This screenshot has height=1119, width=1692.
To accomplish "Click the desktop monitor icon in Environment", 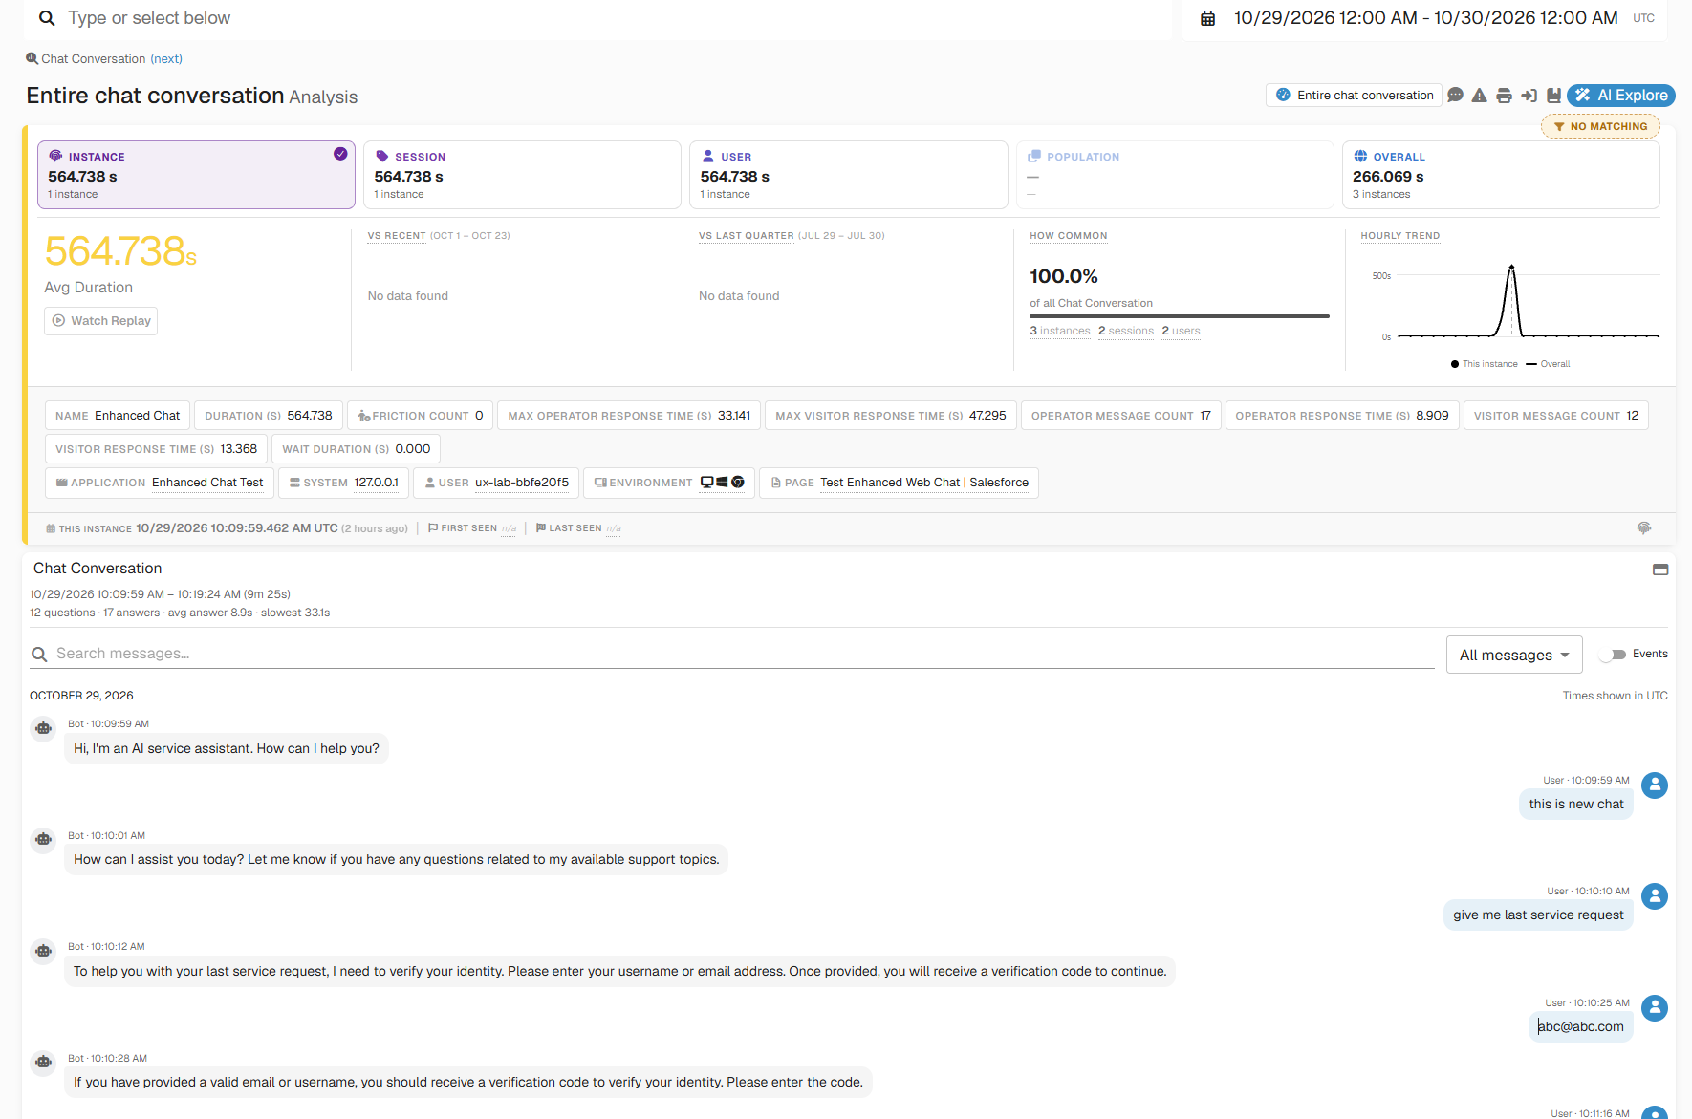I will [x=707, y=483].
